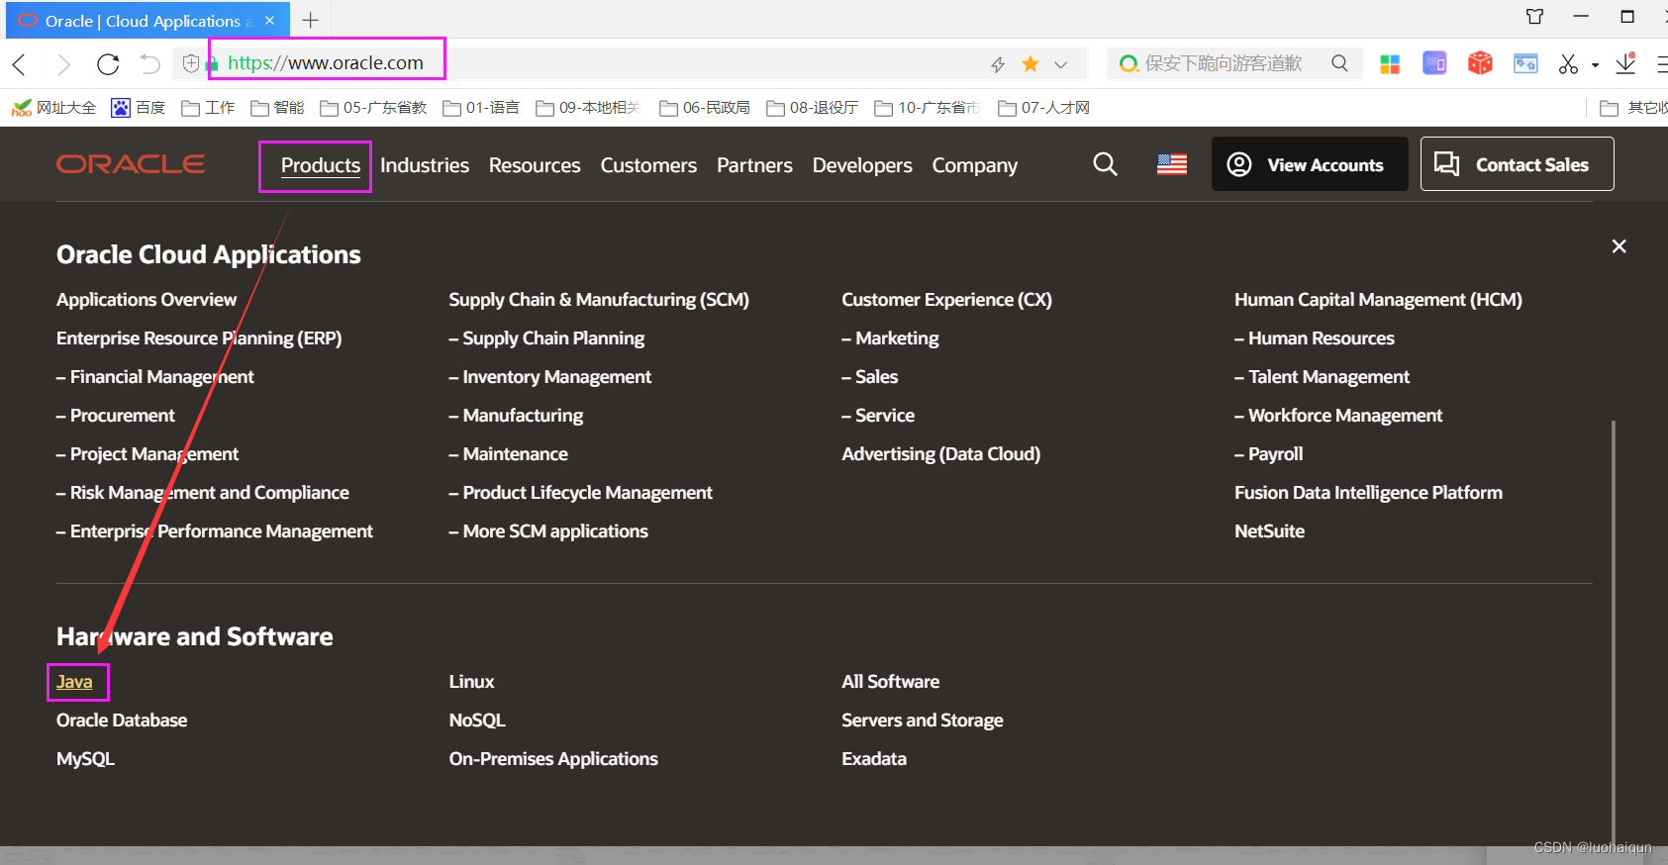Close the Products mega menu
1668x865 pixels.
(1619, 246)
